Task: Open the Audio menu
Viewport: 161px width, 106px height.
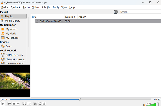Action: click(26, 7)
